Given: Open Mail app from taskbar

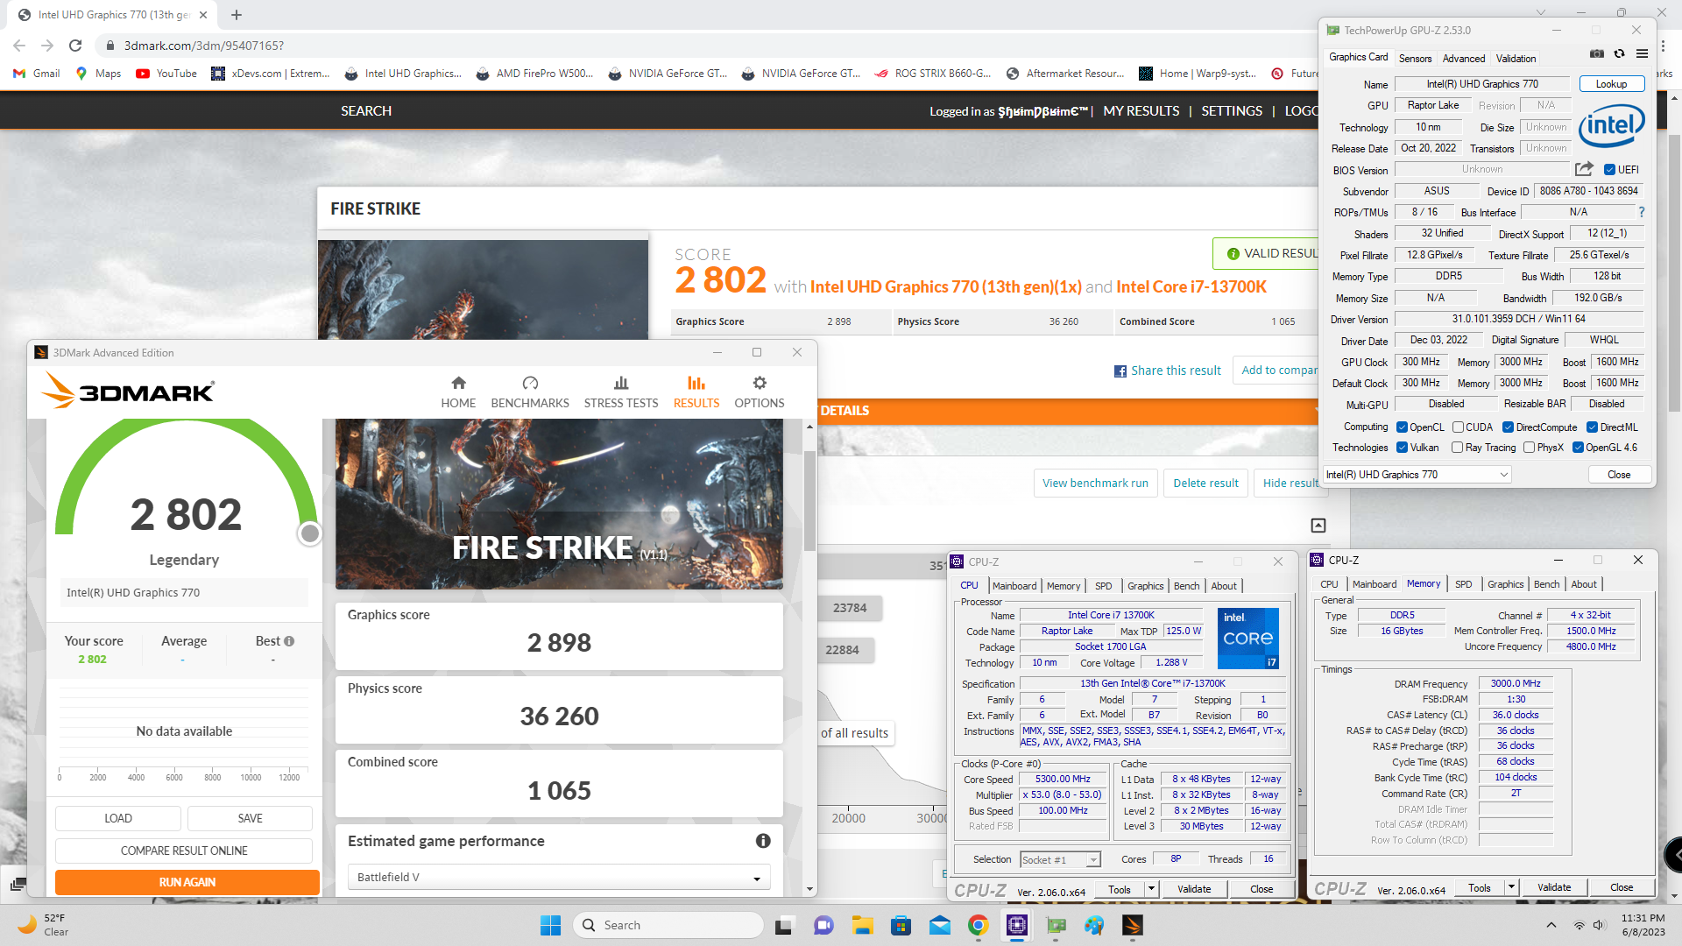Looking at the screenshot, I should point(940,925).
